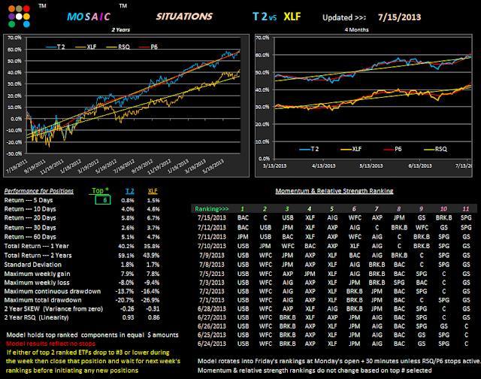Click the T 2 column header link

pyautogui.click(x=130, y=191)
